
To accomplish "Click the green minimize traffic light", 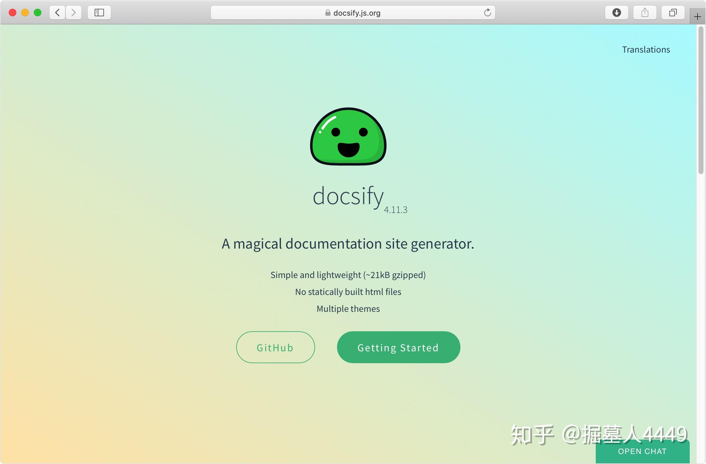I will click(x=38, y=12).
